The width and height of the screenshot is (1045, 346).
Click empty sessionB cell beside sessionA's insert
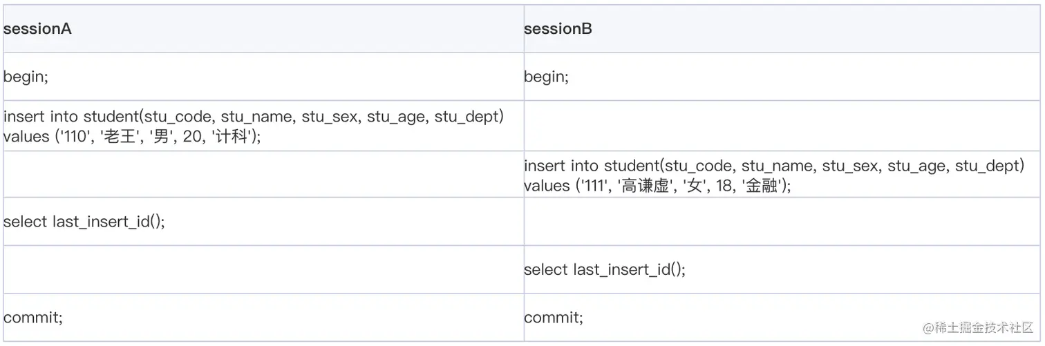781,126
